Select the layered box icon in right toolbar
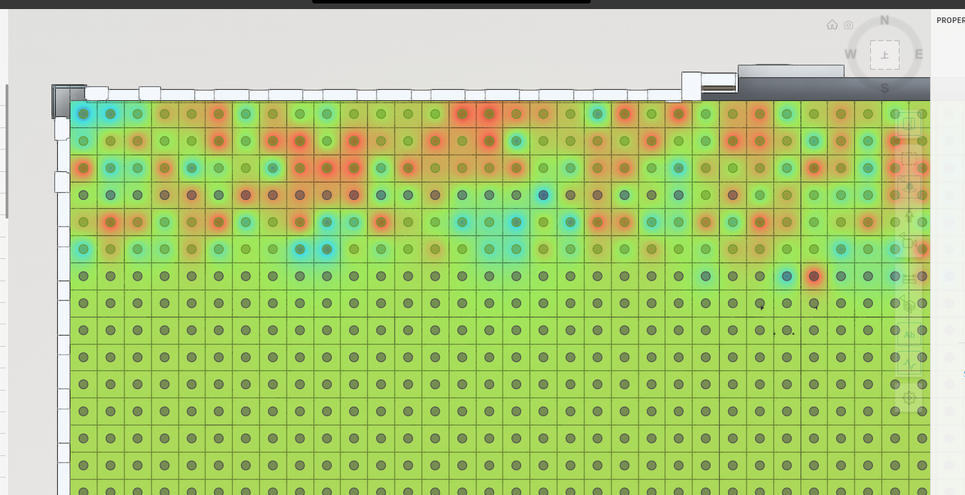This screenshot has height=495, width=965. [x=909, y=304]
